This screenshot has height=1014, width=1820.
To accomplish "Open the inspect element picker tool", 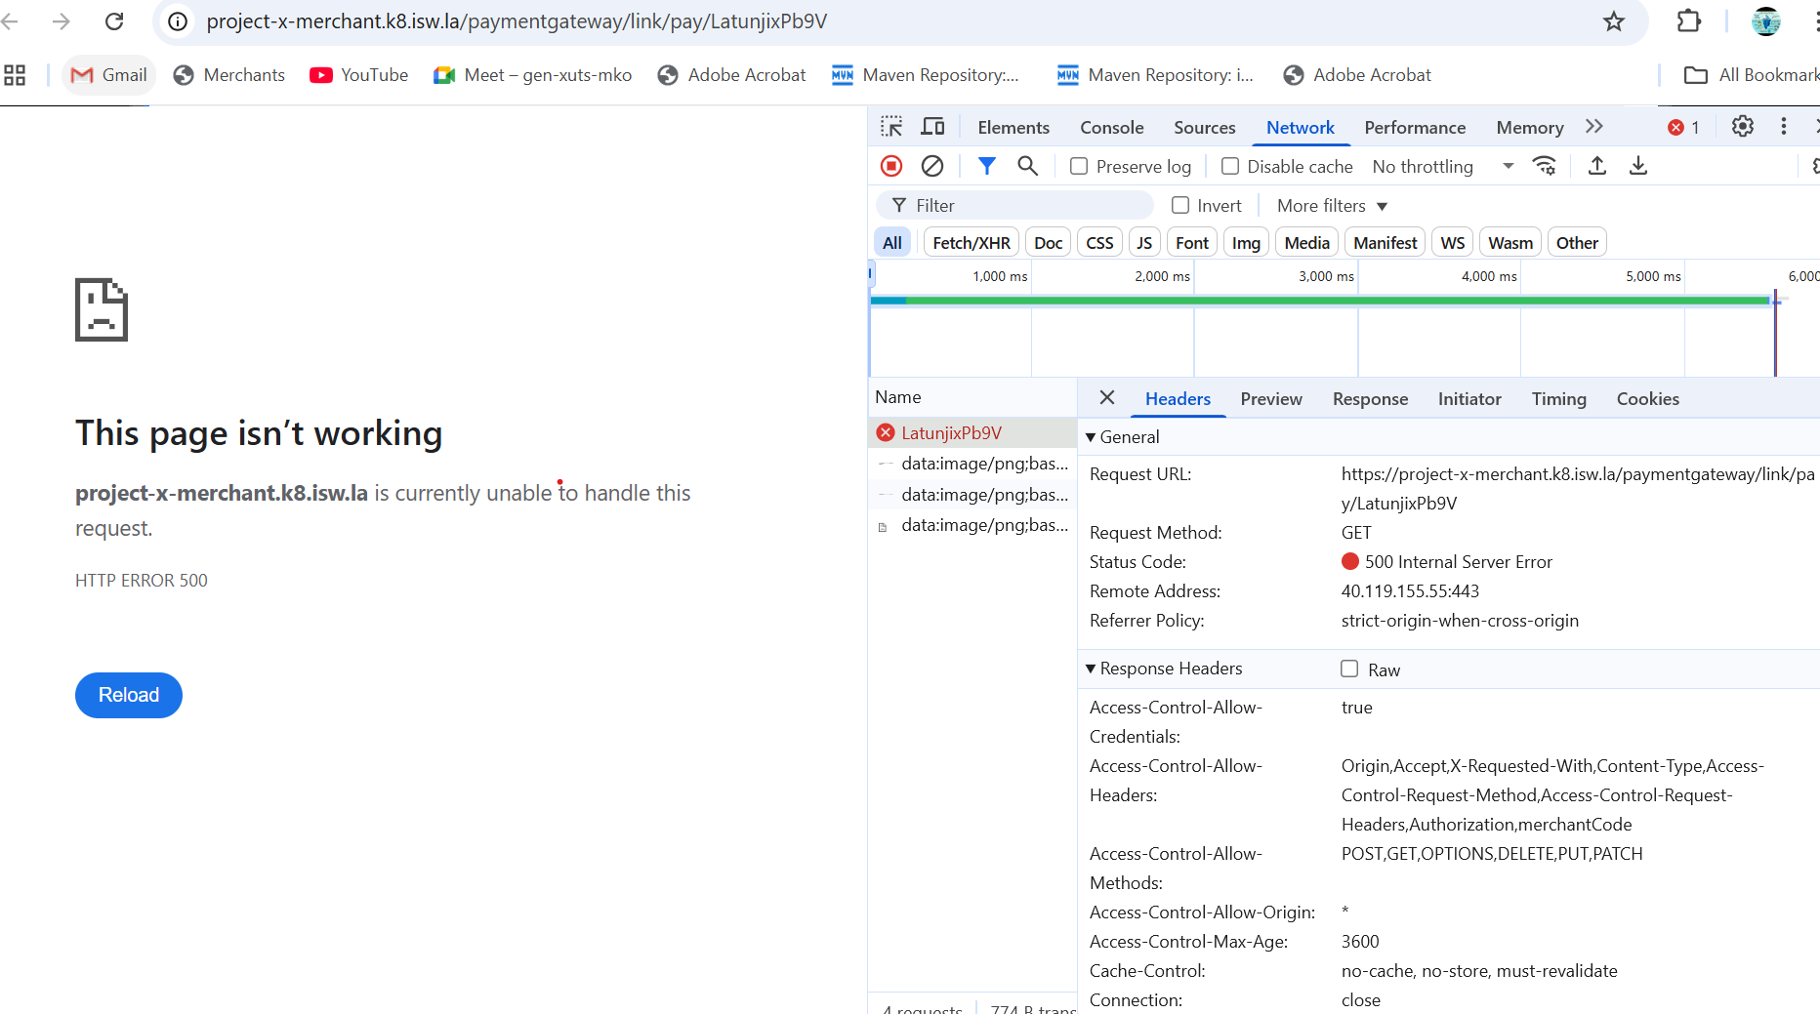I will pos(891,127).
